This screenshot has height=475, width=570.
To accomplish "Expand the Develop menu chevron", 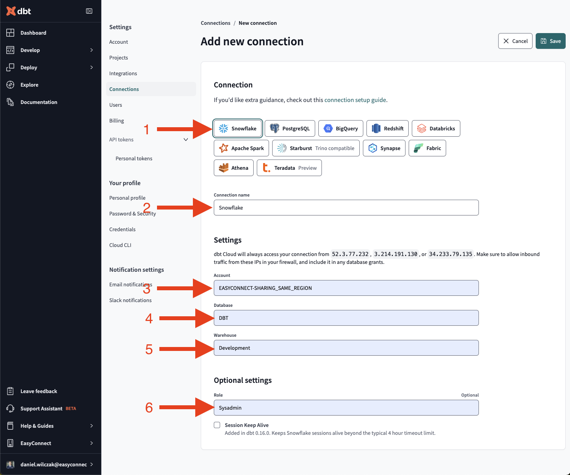I will (92, 50).
